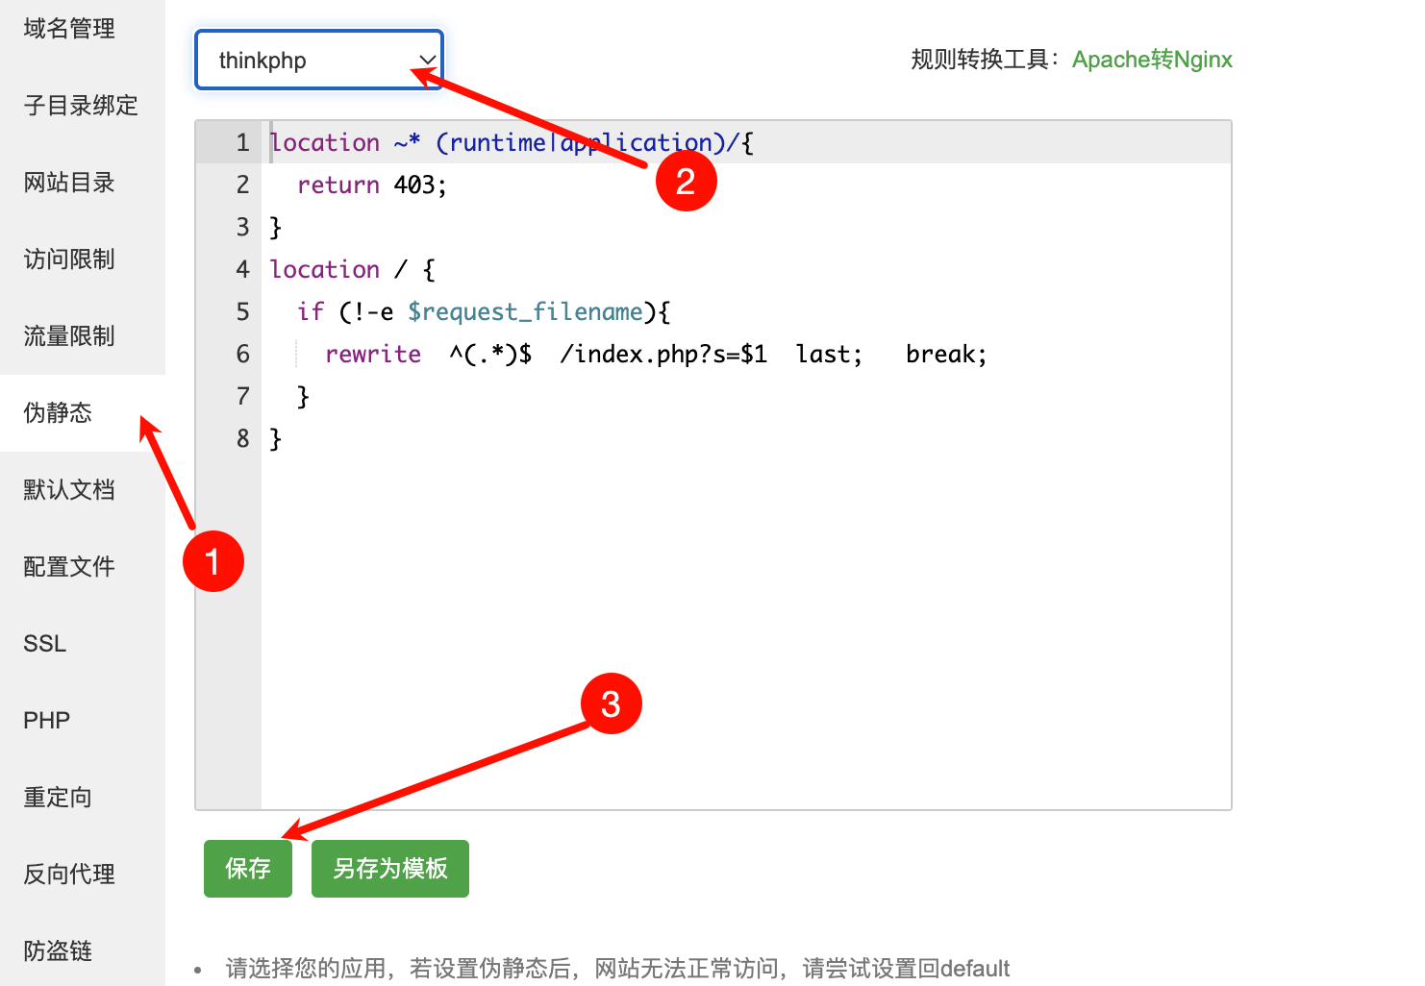Click the 另存为模板 save-as-template button
The height and width of the screenshot is (986, 1425).
389,868
